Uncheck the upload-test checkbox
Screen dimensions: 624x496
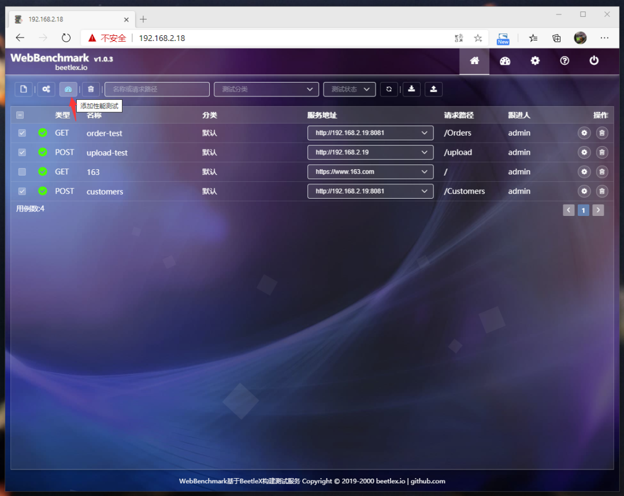pyautogui.click(x=22, y=152)
